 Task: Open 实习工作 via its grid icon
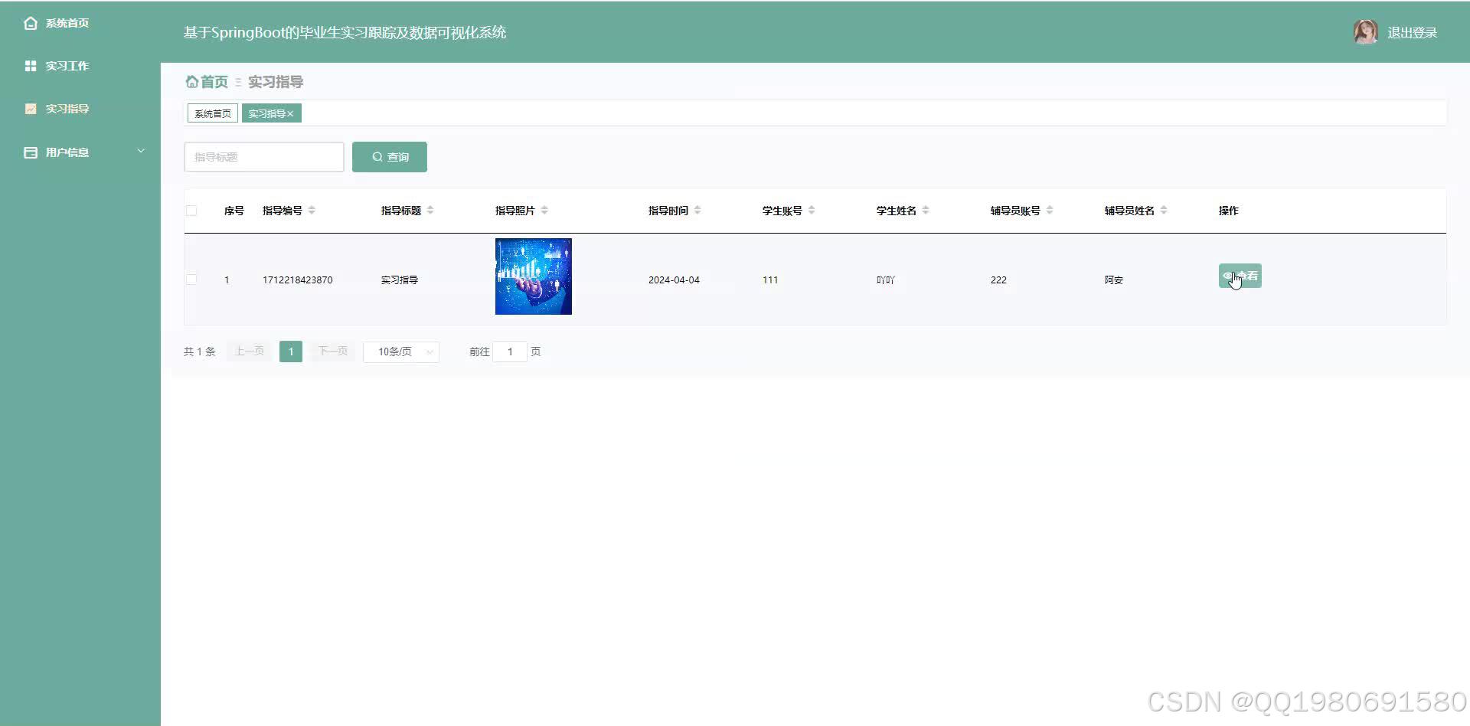click(31, 65)
